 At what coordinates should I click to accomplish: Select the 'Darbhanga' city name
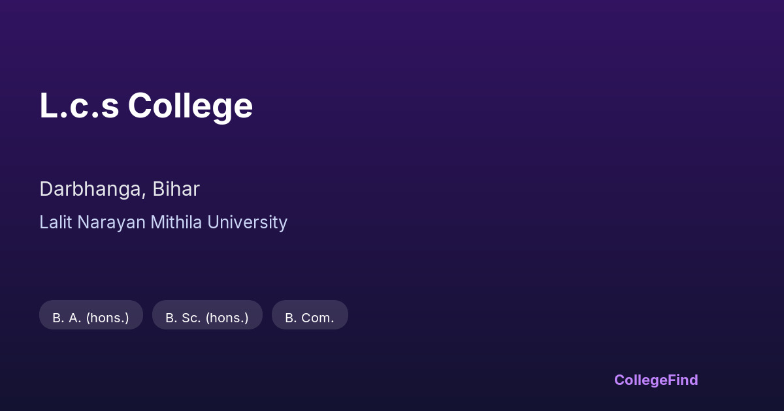[91, 189]
